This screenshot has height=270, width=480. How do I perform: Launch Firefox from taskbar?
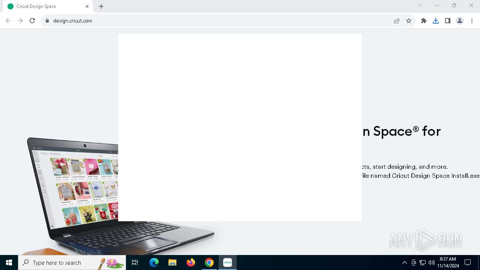191,262
